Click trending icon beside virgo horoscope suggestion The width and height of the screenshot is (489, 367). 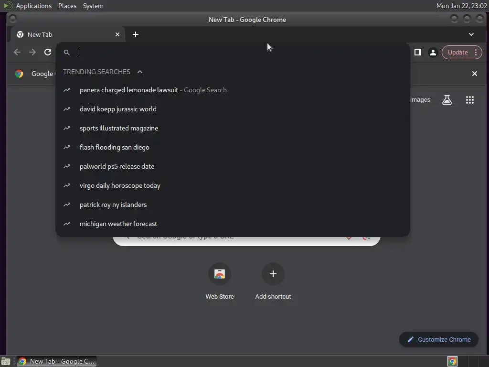pos(67,185)
